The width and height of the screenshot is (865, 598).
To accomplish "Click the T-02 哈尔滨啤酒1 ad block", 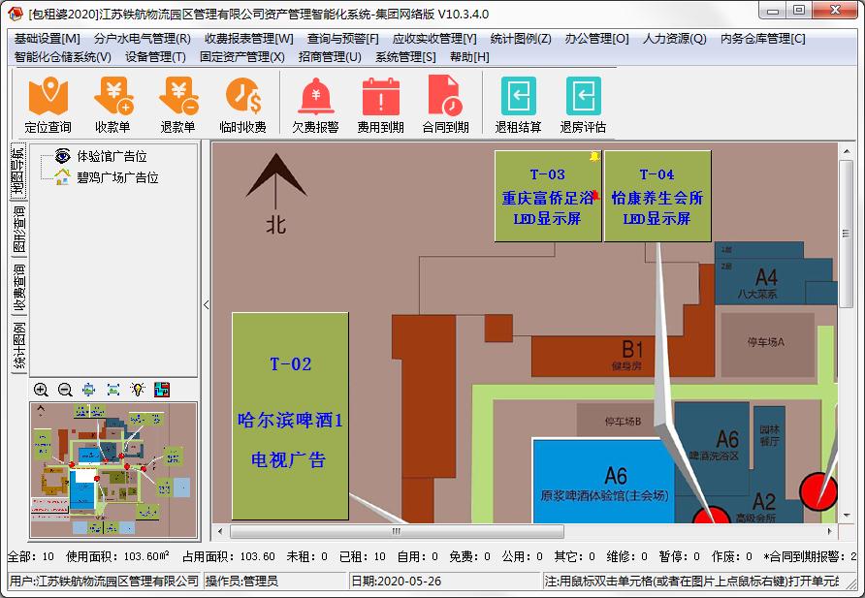I will click(290, 416).
